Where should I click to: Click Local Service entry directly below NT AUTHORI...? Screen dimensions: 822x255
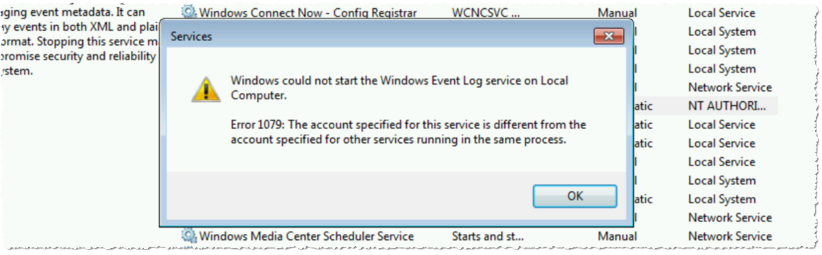[x=721, y=124]
